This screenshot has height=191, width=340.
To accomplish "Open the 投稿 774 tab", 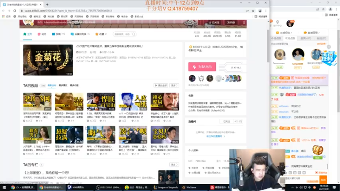I will (59, 34).
